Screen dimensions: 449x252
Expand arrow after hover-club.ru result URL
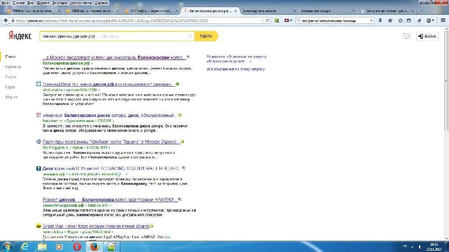click(x=112, y=232)
